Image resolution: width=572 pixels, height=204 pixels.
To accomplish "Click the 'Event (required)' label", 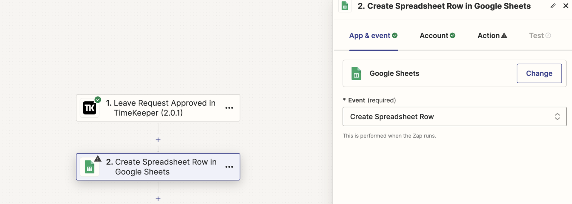I will [x=369, y=100].
